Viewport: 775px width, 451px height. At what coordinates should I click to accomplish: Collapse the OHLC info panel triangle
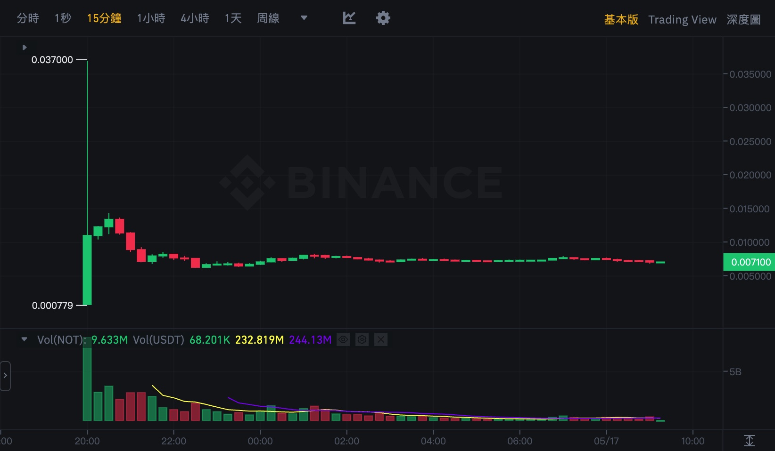click(24, 47)
